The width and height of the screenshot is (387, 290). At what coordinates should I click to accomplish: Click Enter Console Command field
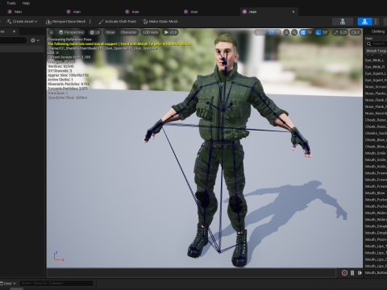click(56, 283)
